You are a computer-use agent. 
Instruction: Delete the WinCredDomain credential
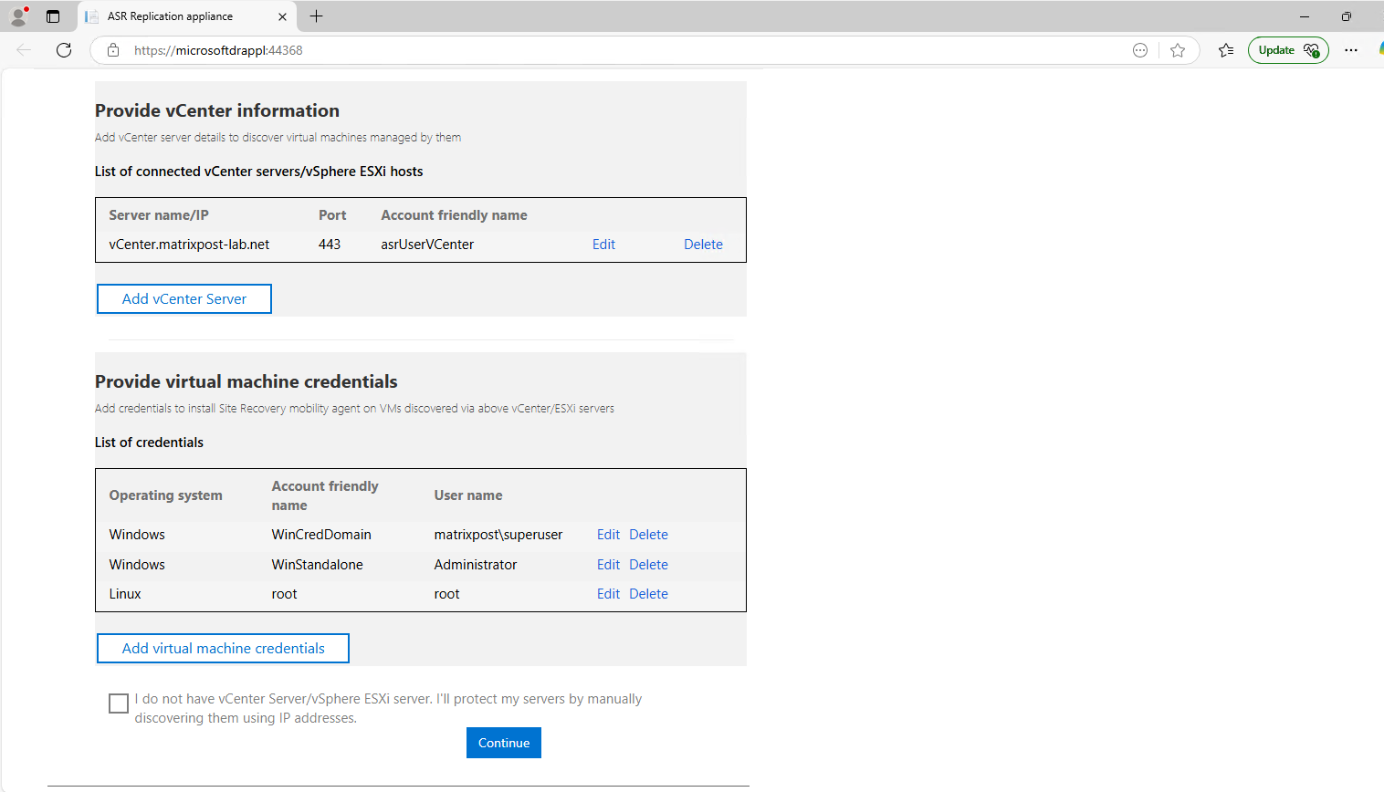tap(648, 535)
